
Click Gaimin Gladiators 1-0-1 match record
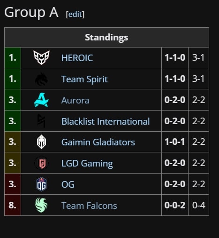click(175, 142)
